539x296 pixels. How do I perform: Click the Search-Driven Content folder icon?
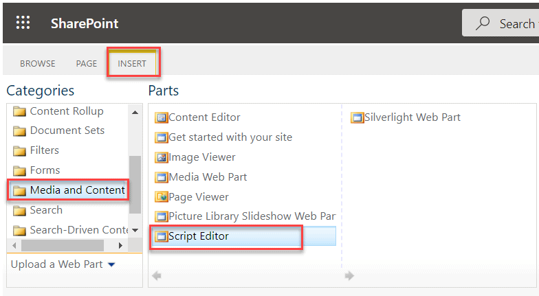19,231
